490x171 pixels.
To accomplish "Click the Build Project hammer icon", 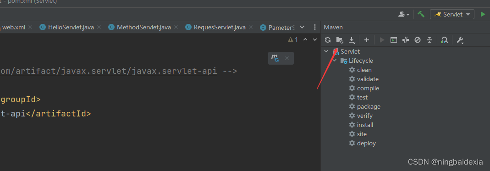I will pos(421,14).
